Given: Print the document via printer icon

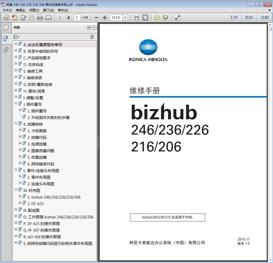Looking at the screenshot, I should click(x=40, y=18).
